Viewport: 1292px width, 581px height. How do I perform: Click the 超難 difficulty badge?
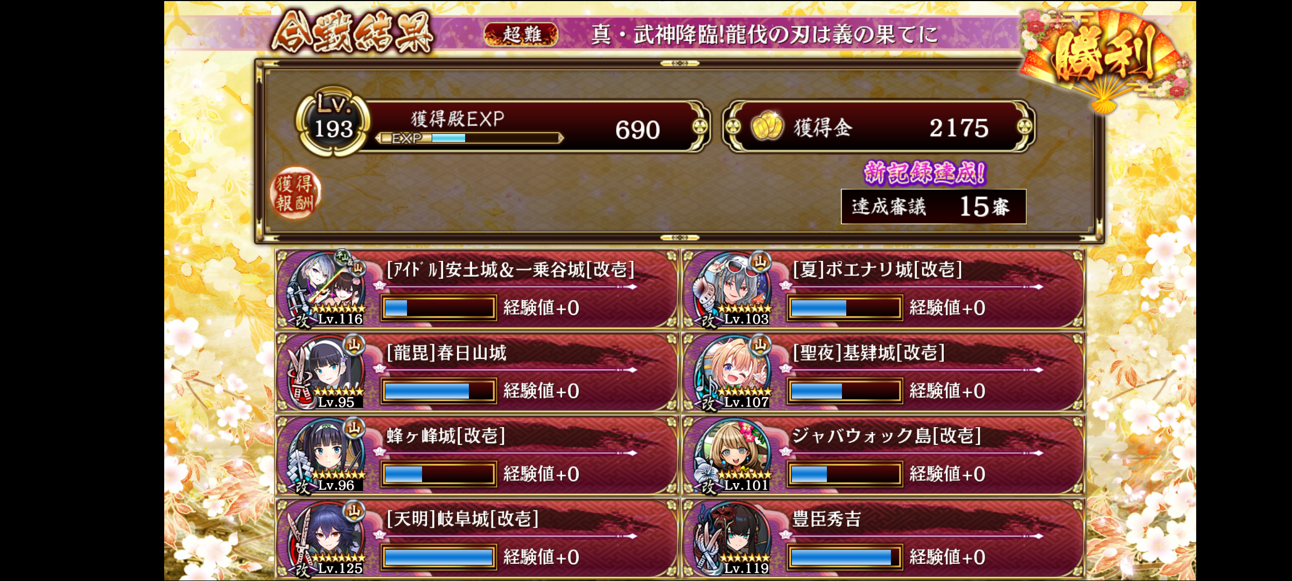pyautogui.click(x=521, y=34)
